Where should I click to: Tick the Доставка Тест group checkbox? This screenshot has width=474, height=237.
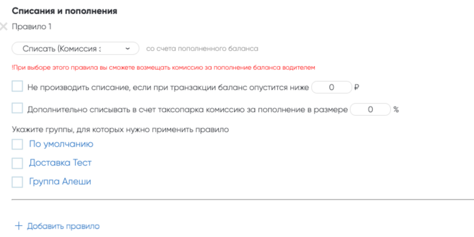(x=17, y=163)
